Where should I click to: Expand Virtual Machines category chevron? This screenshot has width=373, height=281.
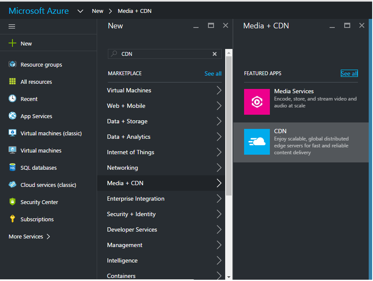pos(219,90)
